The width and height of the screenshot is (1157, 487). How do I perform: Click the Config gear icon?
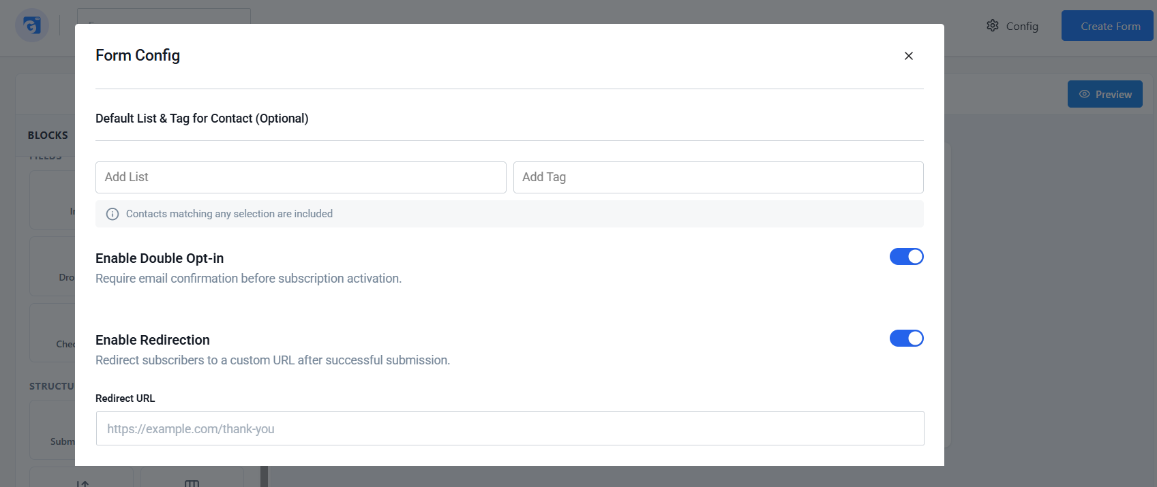click(x=993, y=26)
